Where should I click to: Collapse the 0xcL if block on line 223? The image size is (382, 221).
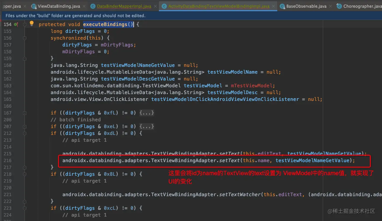25,208
